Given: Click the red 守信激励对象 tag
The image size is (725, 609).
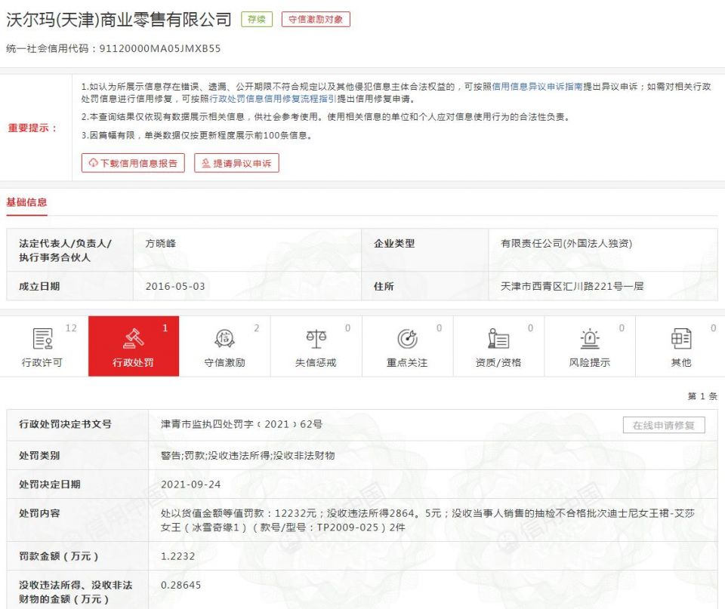Looking at the screenshot, I should [316, 20].
